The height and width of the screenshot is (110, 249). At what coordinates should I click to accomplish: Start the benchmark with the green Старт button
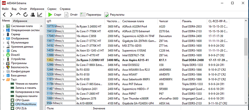point(55,15)
